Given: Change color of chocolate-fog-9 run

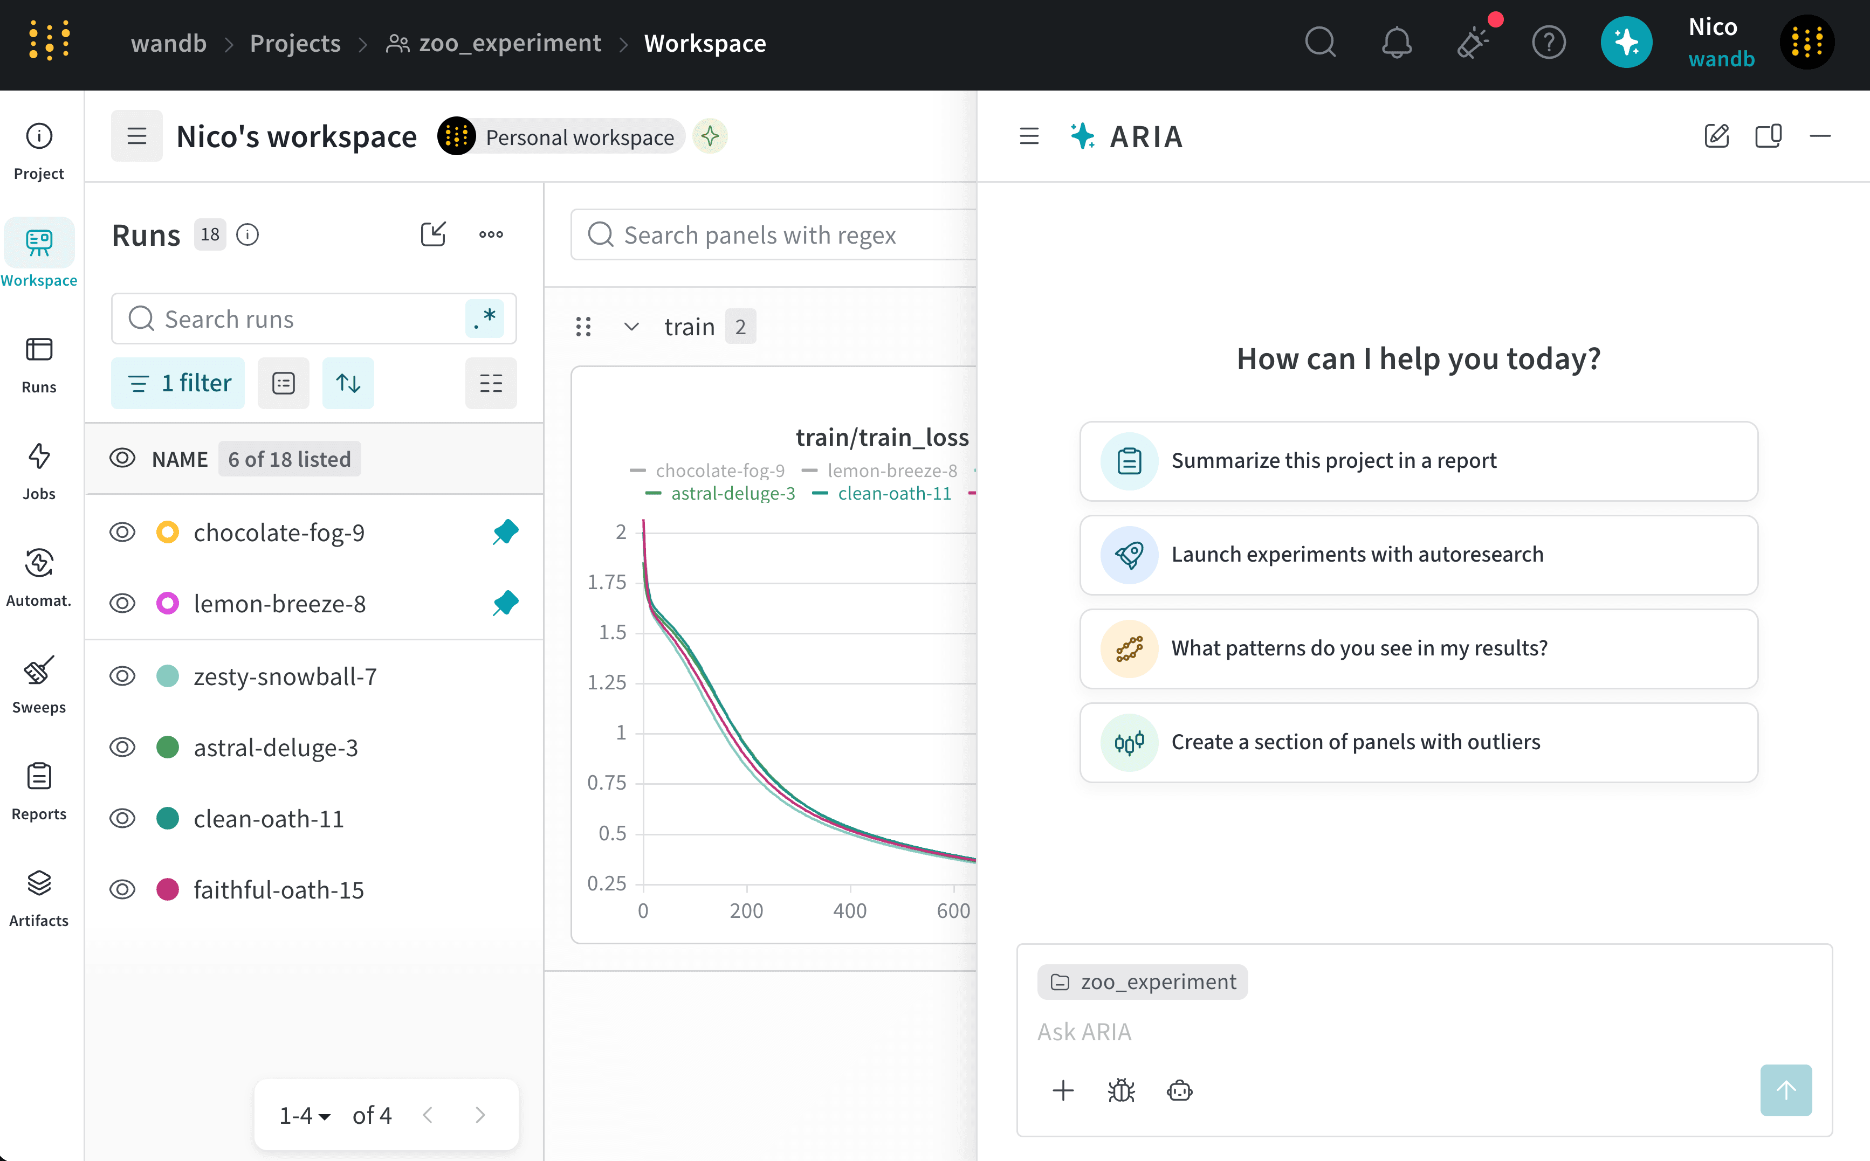Looking at the screenshot, I should [x=167, y=532].
